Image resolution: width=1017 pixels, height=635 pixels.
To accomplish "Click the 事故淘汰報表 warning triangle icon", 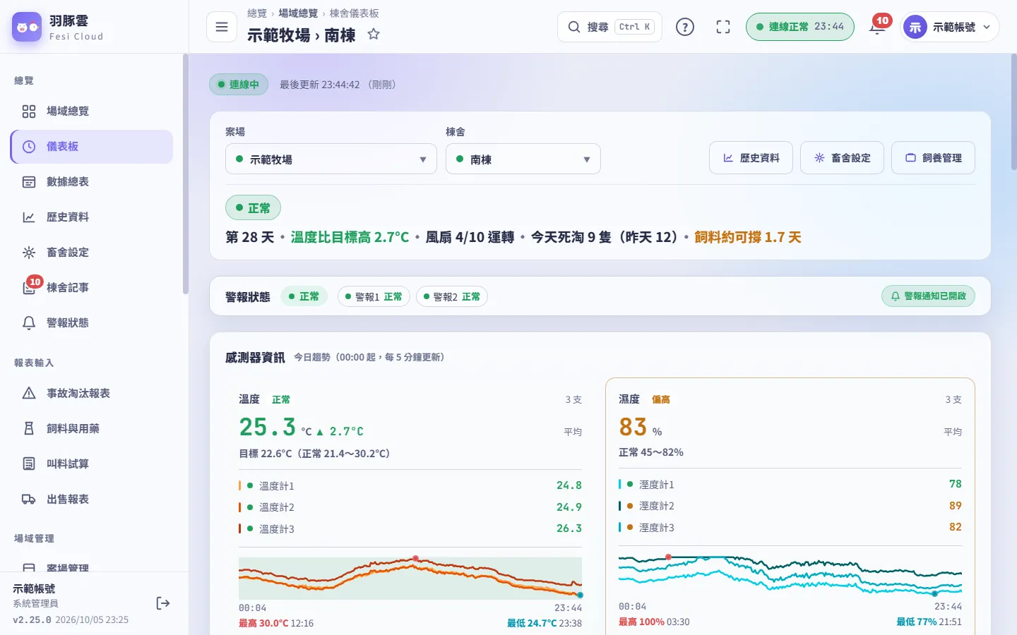I will tap(29, 393).
